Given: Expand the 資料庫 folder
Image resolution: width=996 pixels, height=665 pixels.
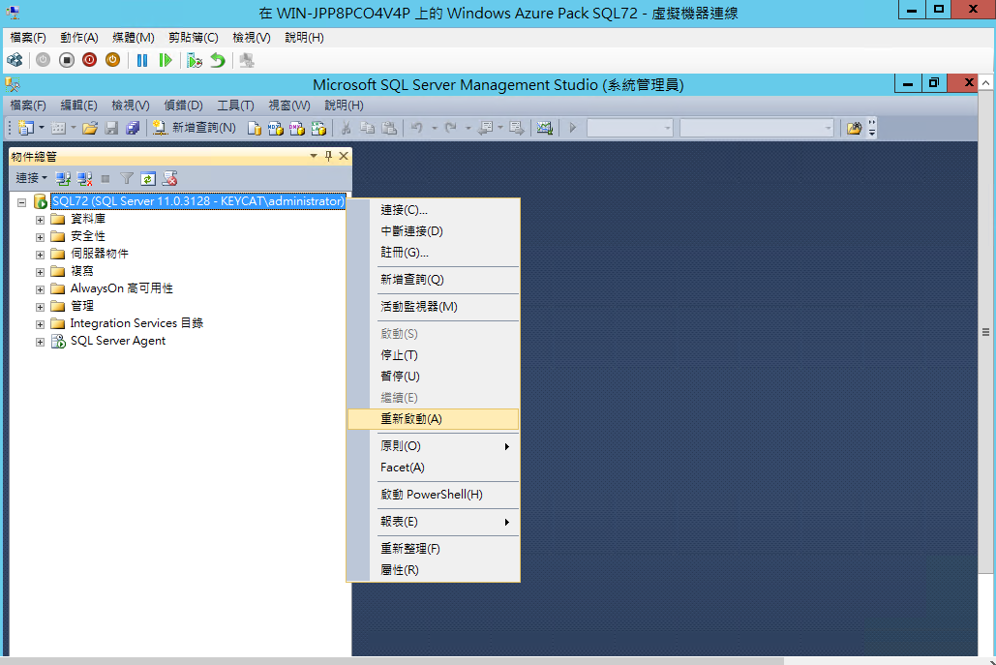Looking at the screenshot, I should click(40, 220).
